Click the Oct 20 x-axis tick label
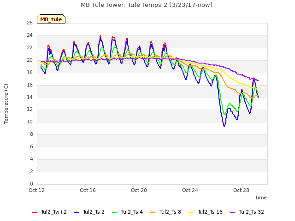The width and height of the screenshot is (295, 221). (x=139, y=190)
